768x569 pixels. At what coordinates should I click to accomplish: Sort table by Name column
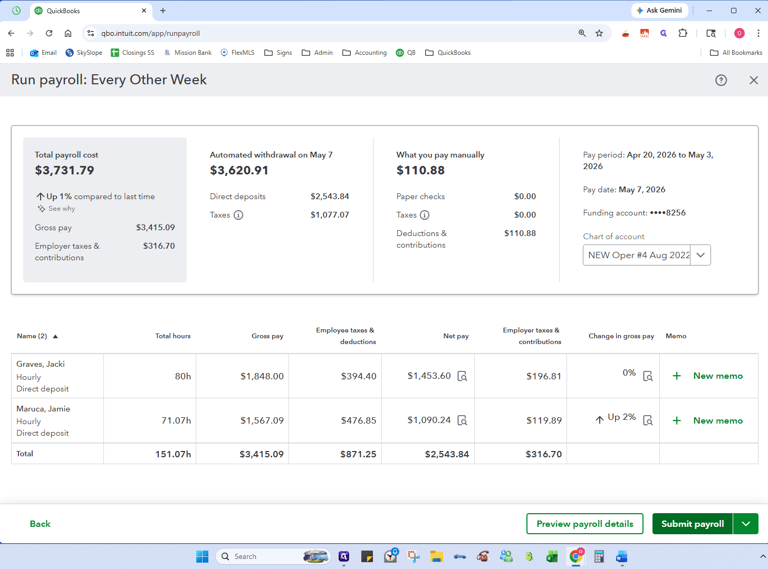click(x=37, y=336)
